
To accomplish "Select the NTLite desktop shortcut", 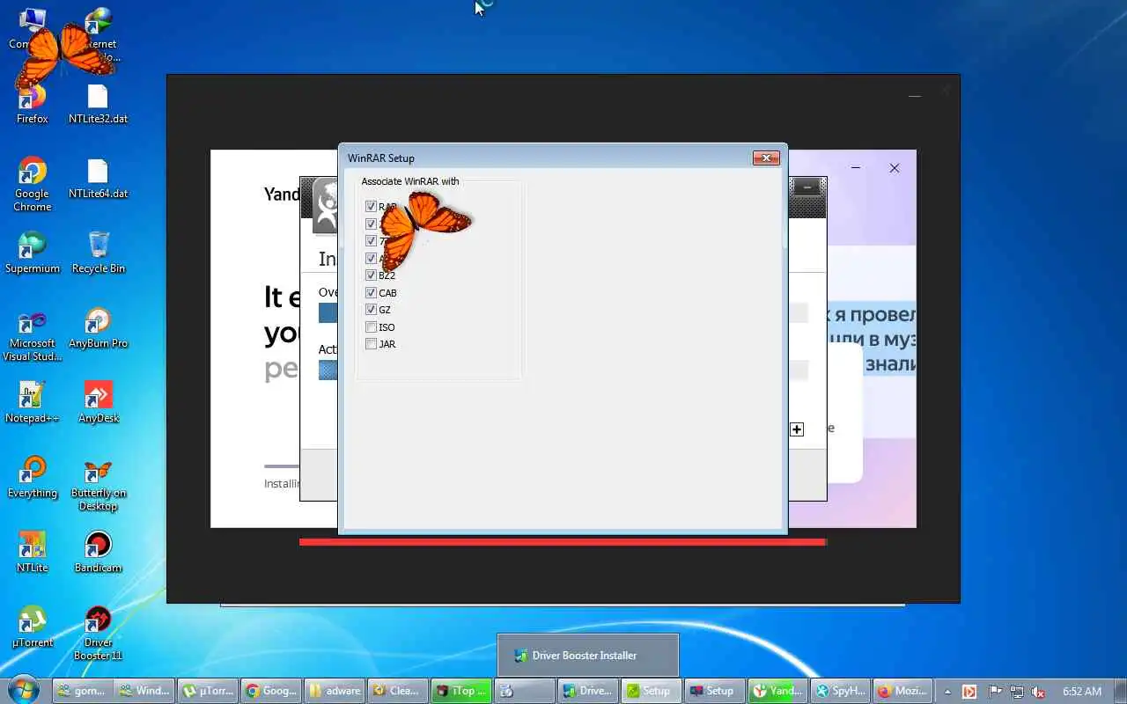I will coord(33,553).
